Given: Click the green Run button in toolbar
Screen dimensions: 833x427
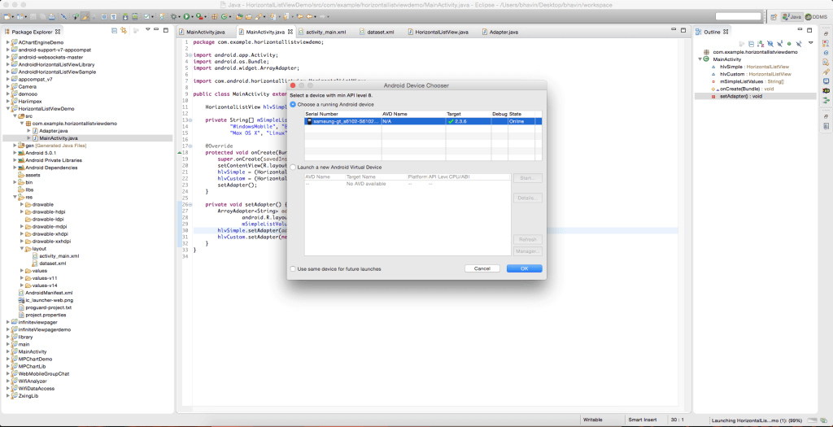Looking at the screenshot, I should coord(186,17).
